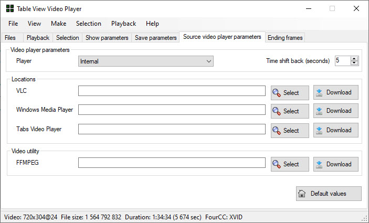Decrease Time shift back with down arrow
369x223 pixels.
(x=354, y=63)
